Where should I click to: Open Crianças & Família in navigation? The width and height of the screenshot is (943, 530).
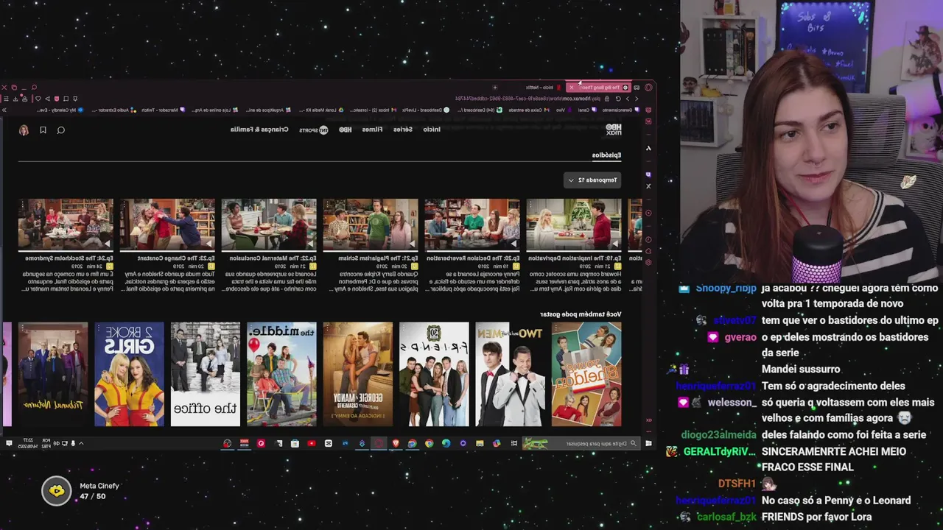[x=259, y=130]
